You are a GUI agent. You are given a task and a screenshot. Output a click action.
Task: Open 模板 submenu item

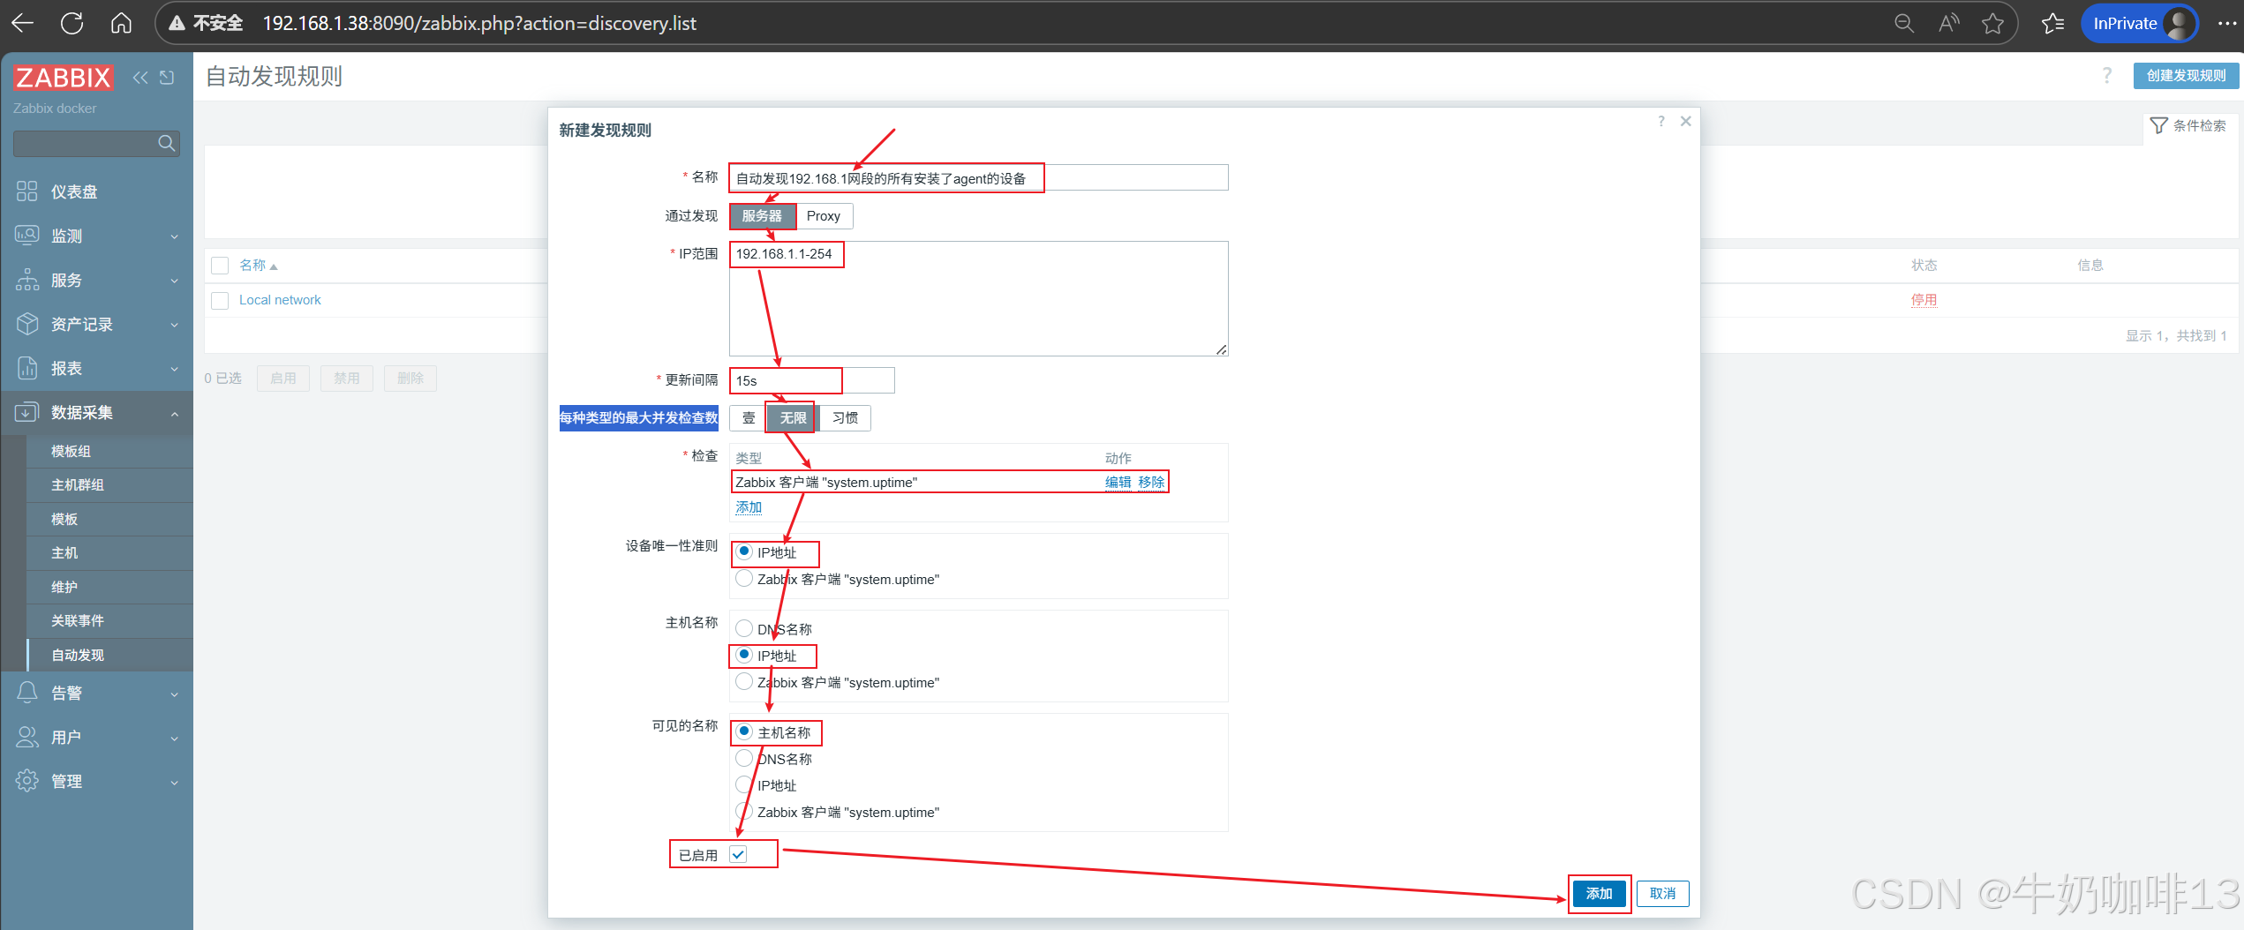click(109, 519)
